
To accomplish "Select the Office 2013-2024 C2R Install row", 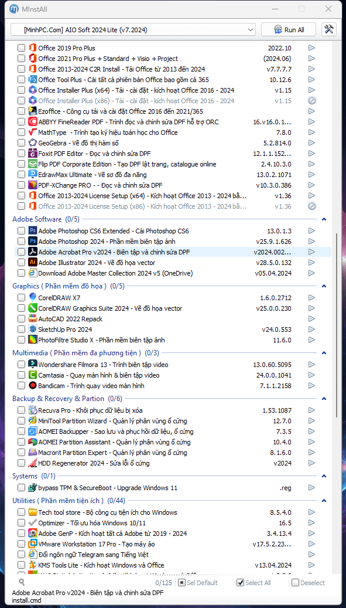I will point(173,69).
